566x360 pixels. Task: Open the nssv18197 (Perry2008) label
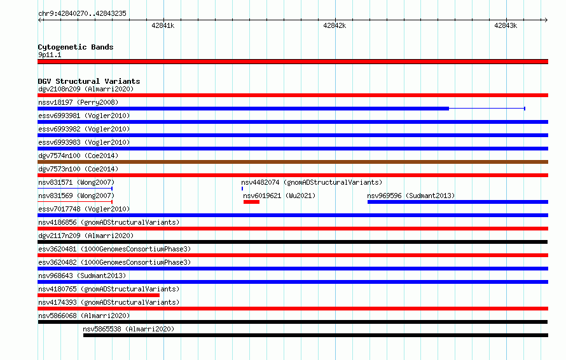tap(78, 102)
